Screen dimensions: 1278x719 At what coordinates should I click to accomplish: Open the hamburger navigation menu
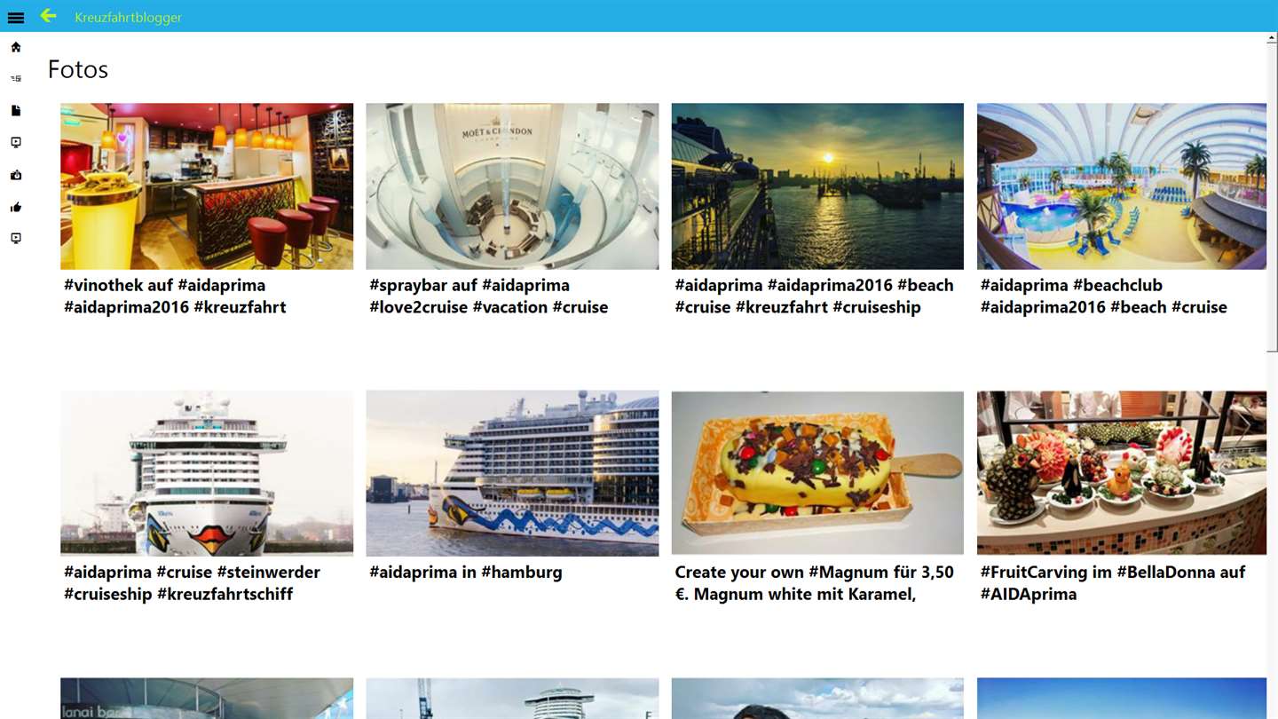click(16, 17)
